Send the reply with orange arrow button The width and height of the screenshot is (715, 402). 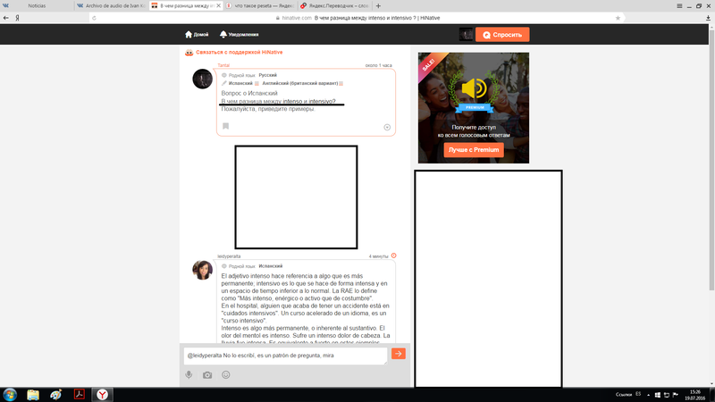tap(398, 354)
